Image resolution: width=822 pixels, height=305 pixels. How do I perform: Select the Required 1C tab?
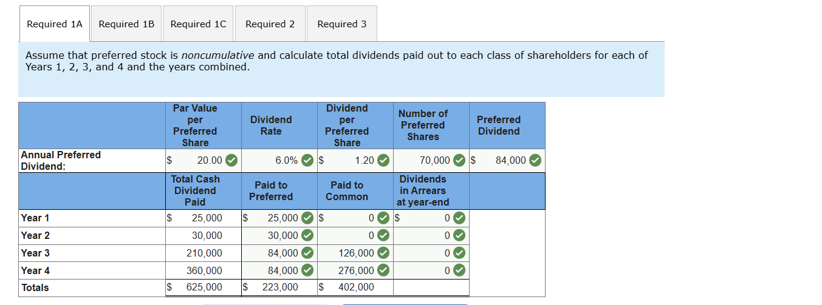coord(198,24)
